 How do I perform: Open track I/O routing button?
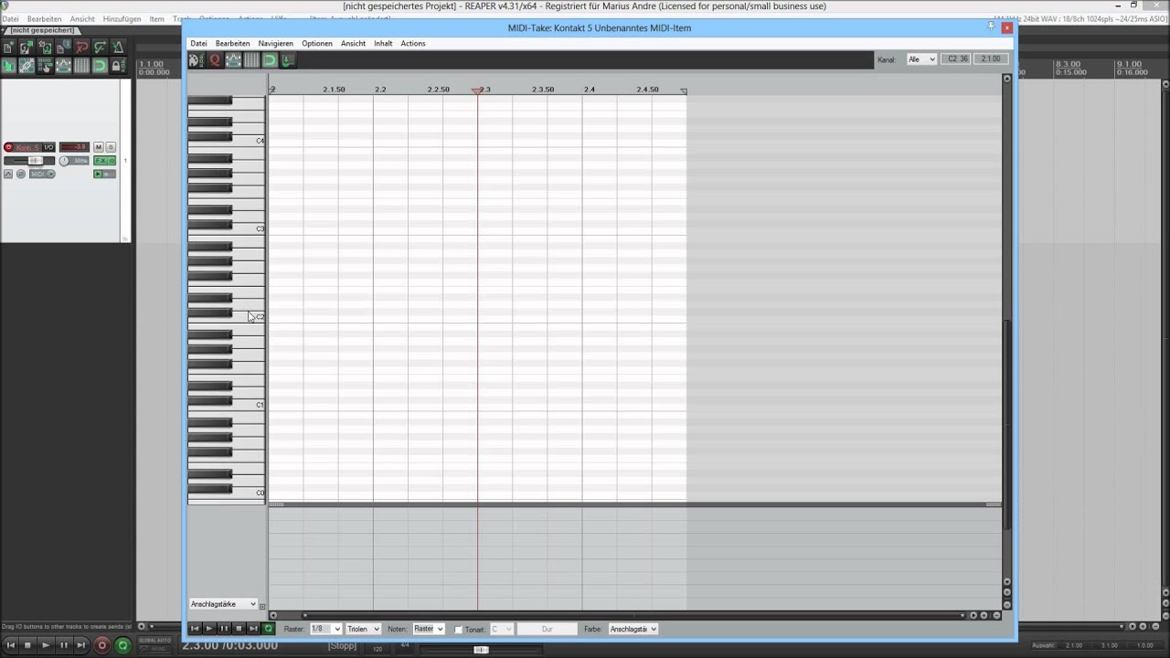(48, 147)
